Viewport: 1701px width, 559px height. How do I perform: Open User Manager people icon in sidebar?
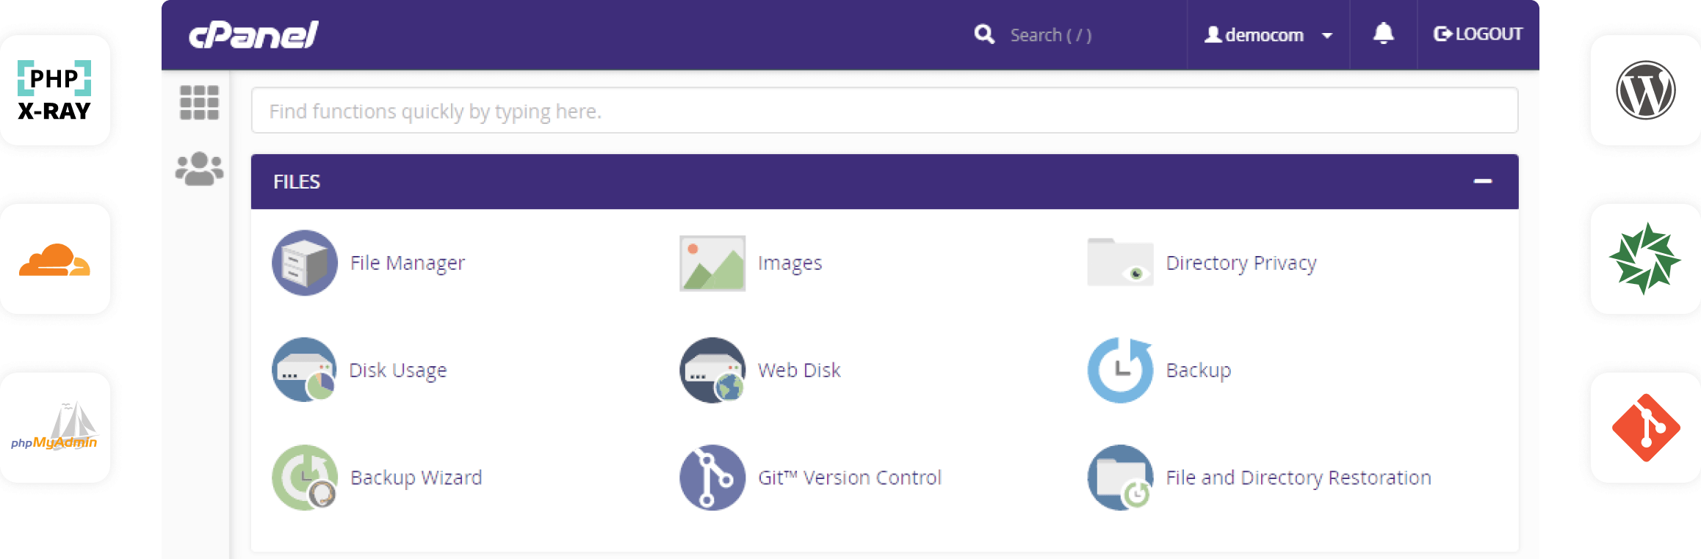(x=199, y=169)
